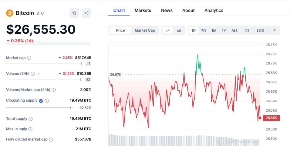
Task: Click the Fully diluted market cap info icon
Action: click(51, 139)
